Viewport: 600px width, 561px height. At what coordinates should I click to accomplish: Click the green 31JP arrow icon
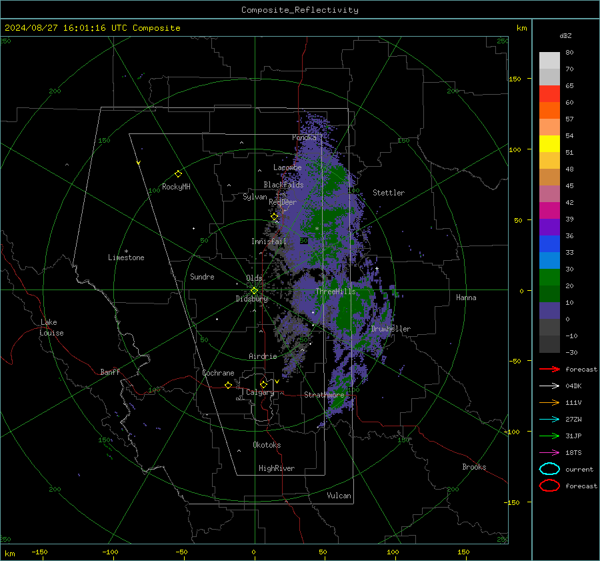coord(549,436)
